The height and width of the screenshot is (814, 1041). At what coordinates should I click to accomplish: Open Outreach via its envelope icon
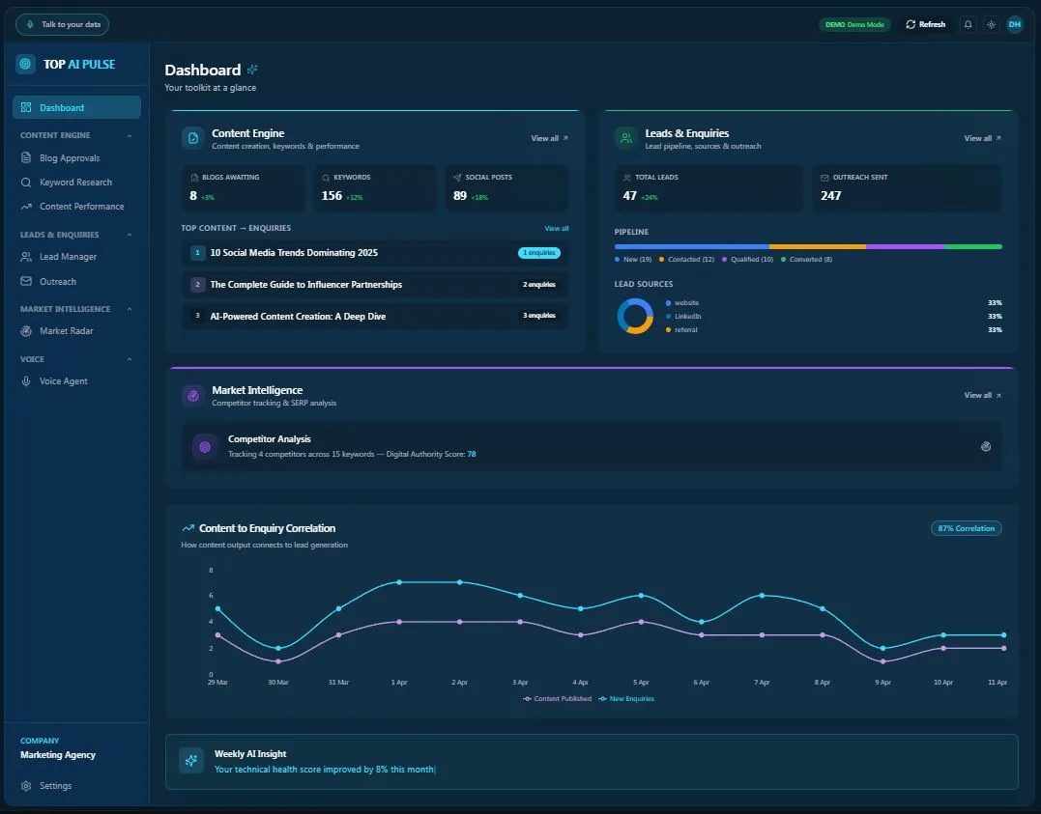[26, 281]
